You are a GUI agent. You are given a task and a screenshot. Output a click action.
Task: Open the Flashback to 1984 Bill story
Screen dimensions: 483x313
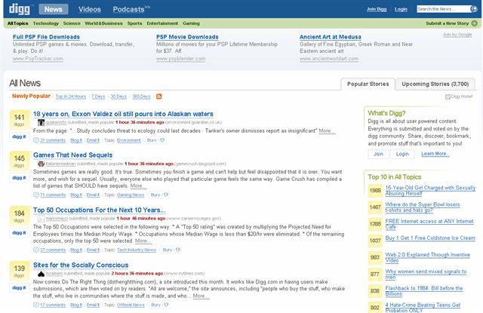(424, 291)
